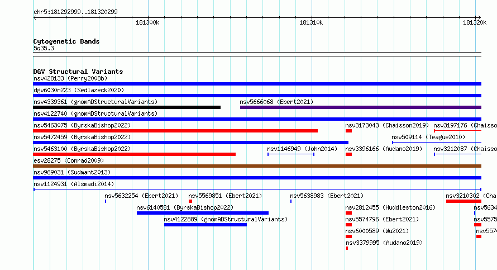Click the DGV Structural Variants track title

[78, 72]
